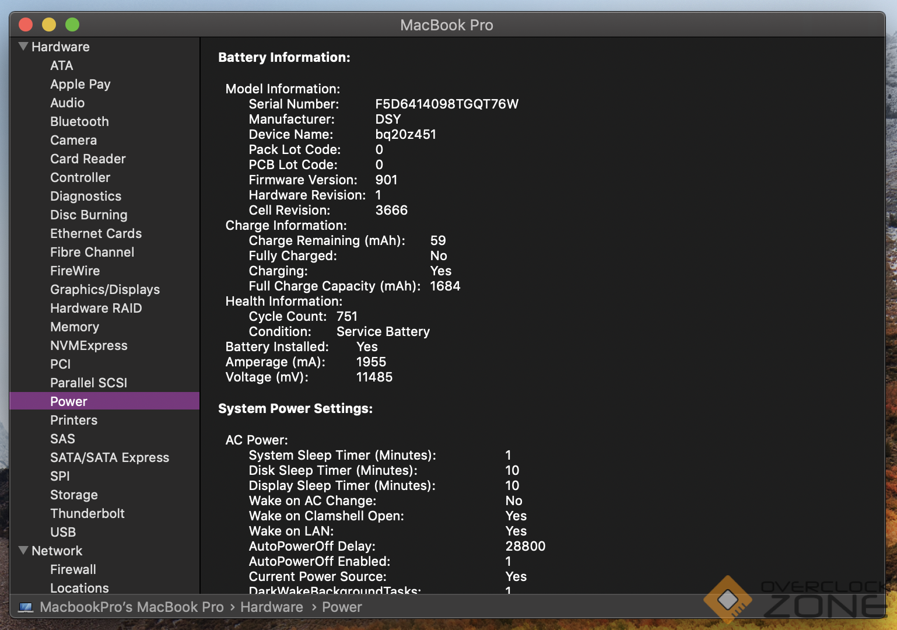Image resolution: width=897 pixels, height=630 pixels.
Task: Click the laptop icon in path bar
Action: click(x=26, y=607)
